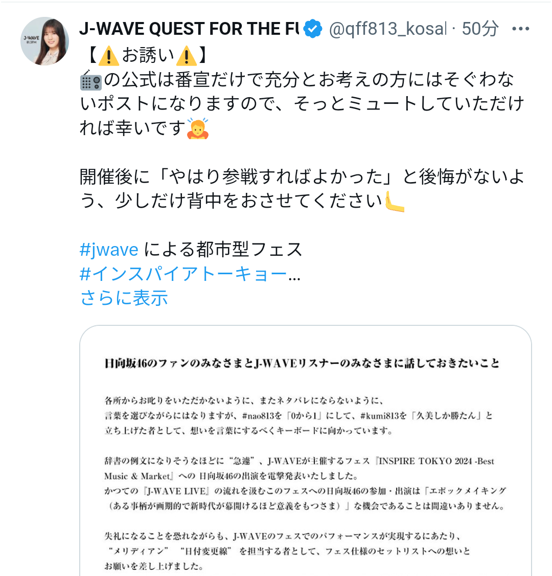The width and height of the screenshot is (552, 576).
Task: Click the pushing hand emoji
Action: point(395,202)
